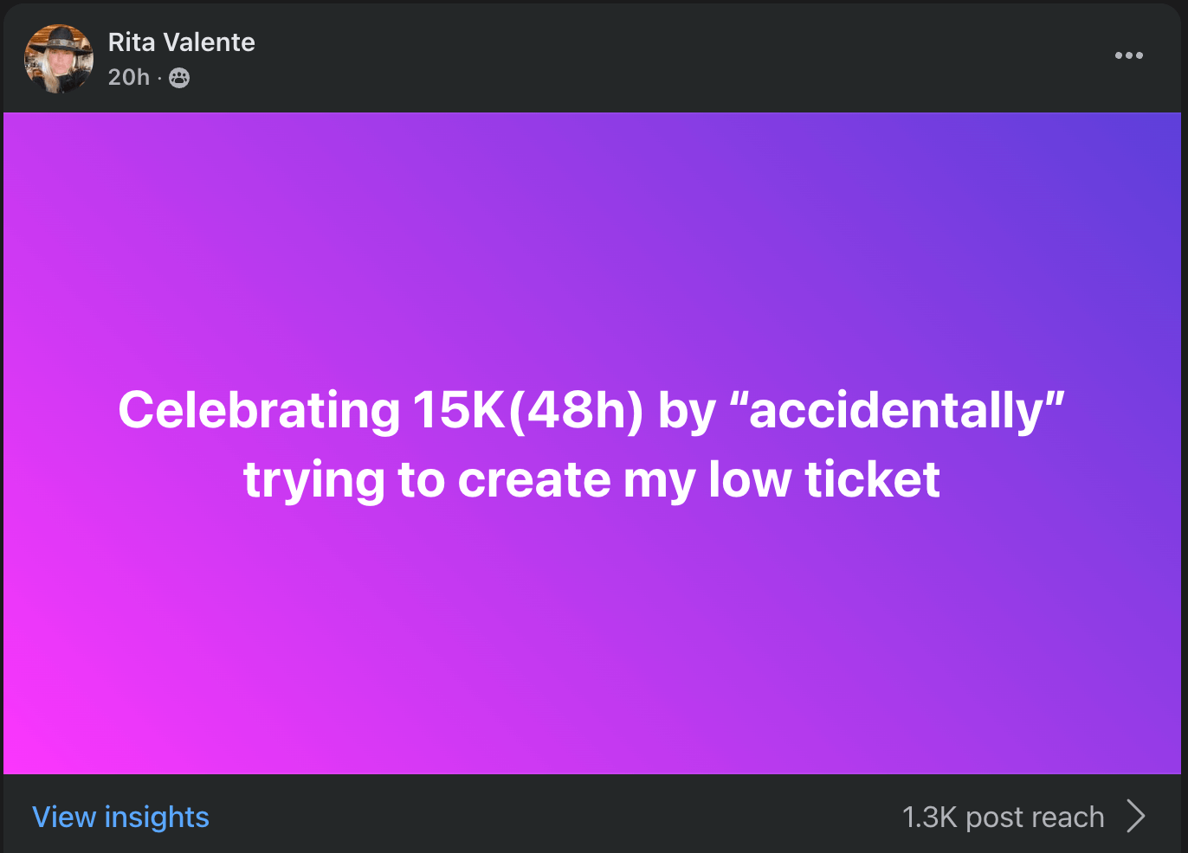Click the right chevron next to post reach
Image resolution: width=1188 pixels, height=853 pixels.
[x=1136, y=816]
